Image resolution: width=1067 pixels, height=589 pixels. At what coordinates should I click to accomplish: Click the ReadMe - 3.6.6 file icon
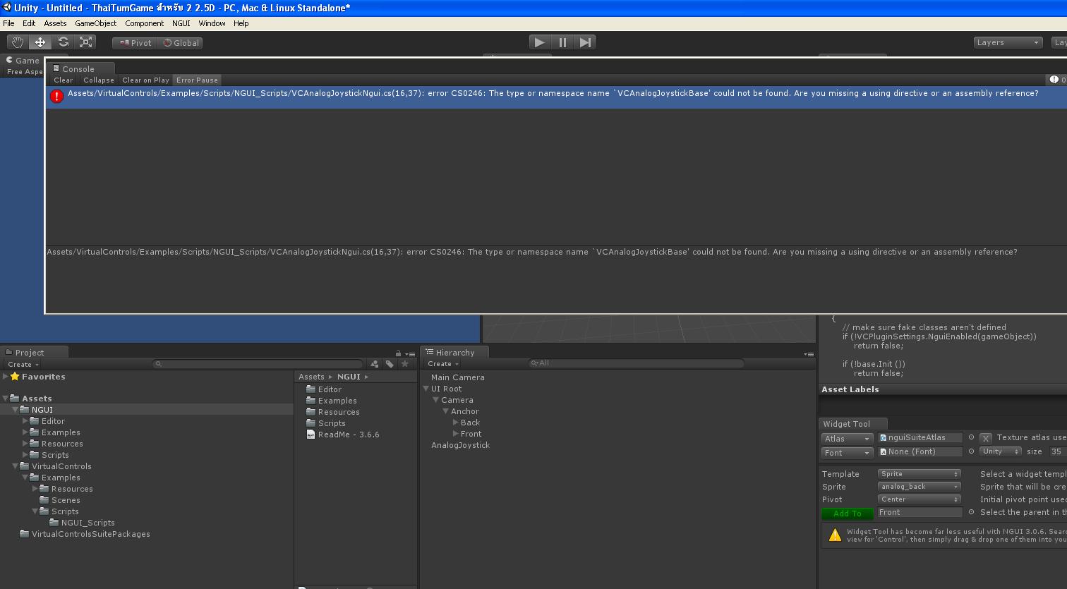311,435
